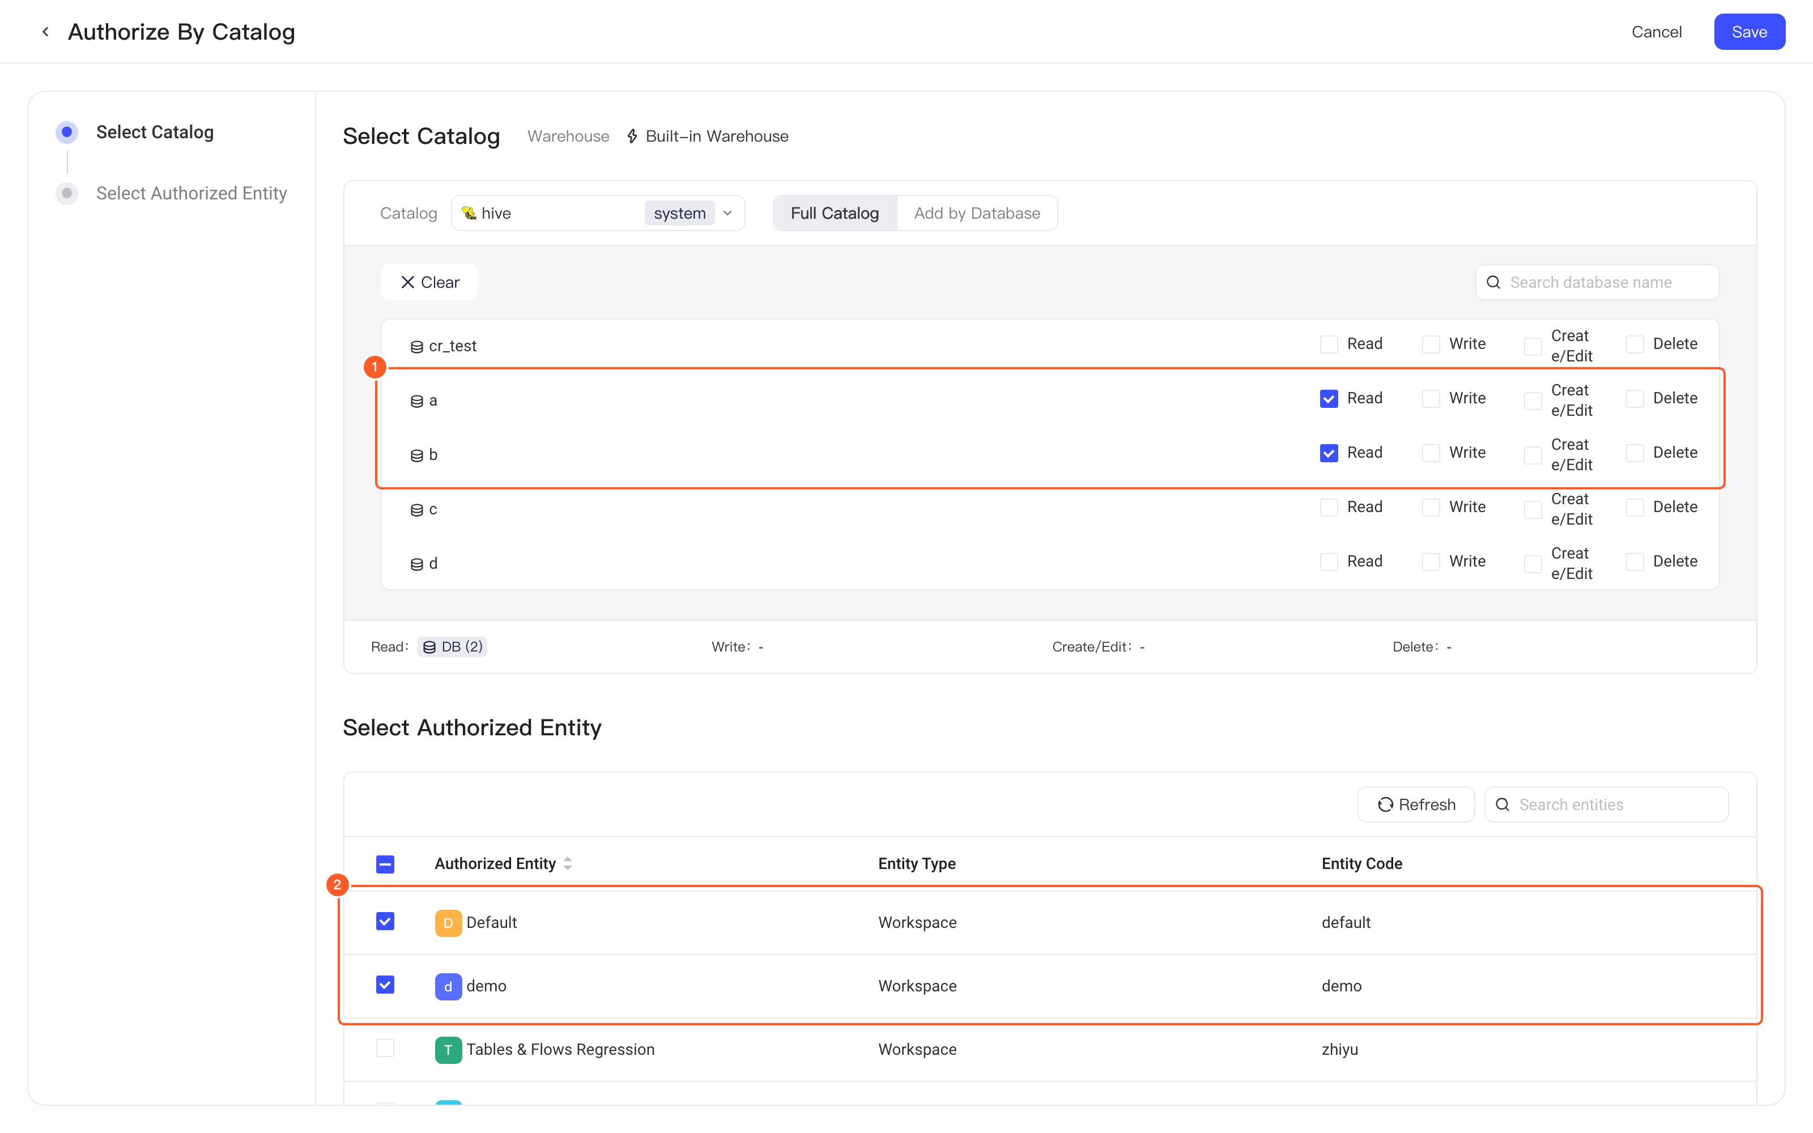Toggle the select-all entities header checkbox
The height and width of the screenshot is (1133, 1813).
[x=385, y=864]
